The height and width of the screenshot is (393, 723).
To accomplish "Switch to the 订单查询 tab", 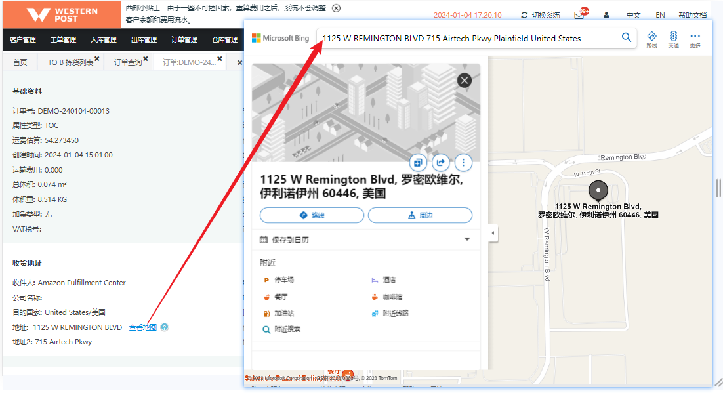I will point(128,62).
